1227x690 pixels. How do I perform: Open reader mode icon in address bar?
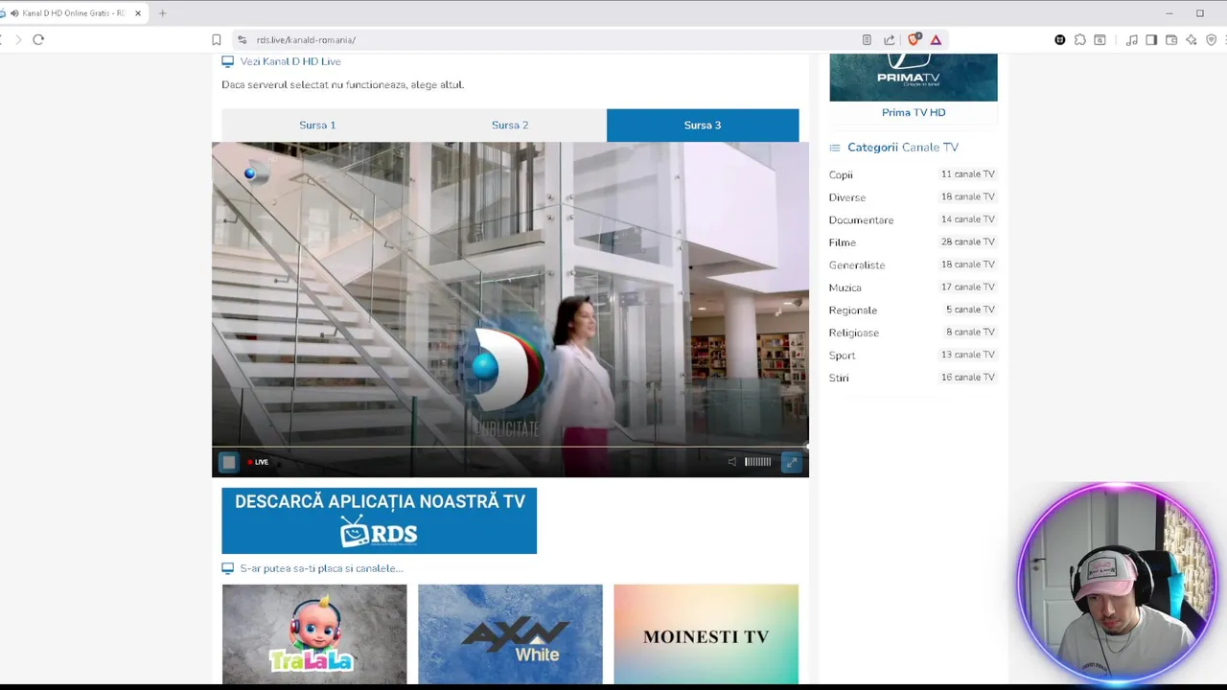click(x=867, y=39)
